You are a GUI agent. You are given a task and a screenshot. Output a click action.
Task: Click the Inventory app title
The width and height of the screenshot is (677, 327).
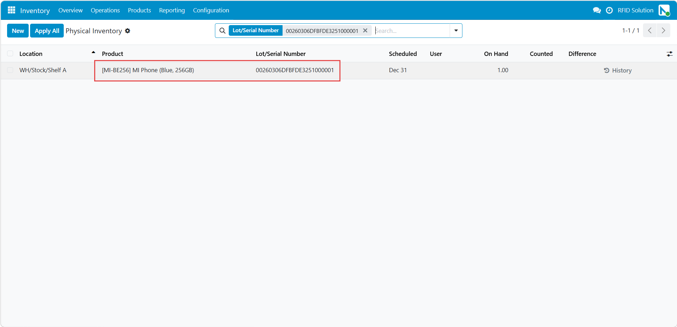point(35,11)
